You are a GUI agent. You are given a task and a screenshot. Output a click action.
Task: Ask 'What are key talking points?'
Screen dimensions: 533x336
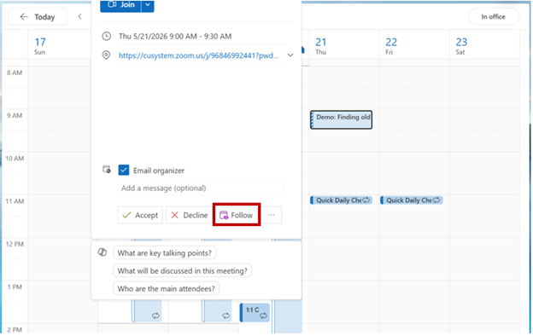point(165,252)
